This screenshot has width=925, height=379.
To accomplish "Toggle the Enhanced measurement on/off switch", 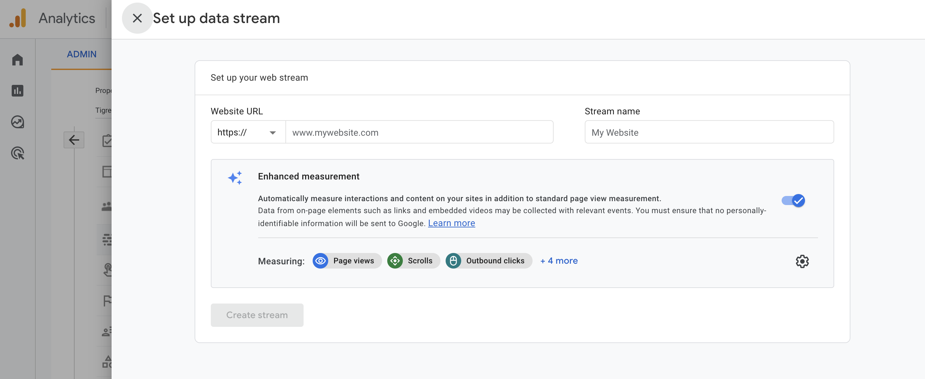I will click(x=793, y=200).
